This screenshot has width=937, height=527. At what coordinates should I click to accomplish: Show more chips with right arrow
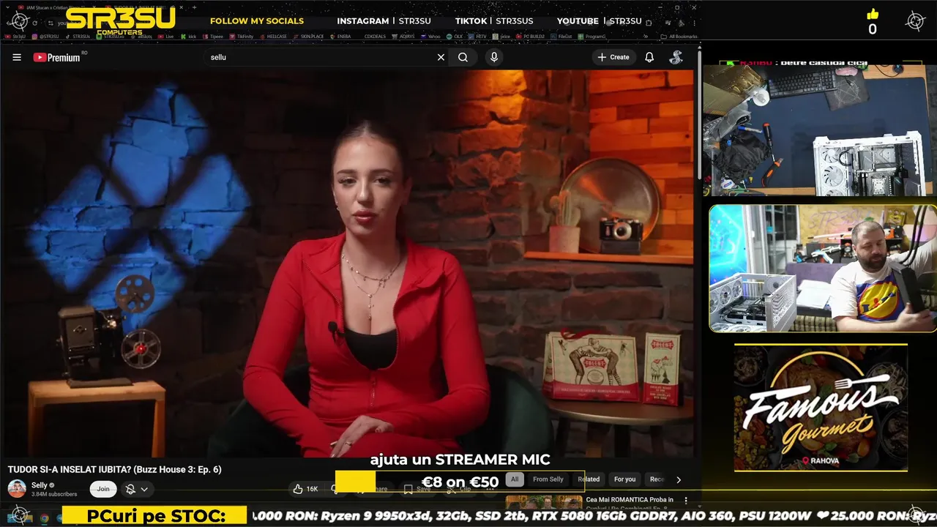click(679, 480)
